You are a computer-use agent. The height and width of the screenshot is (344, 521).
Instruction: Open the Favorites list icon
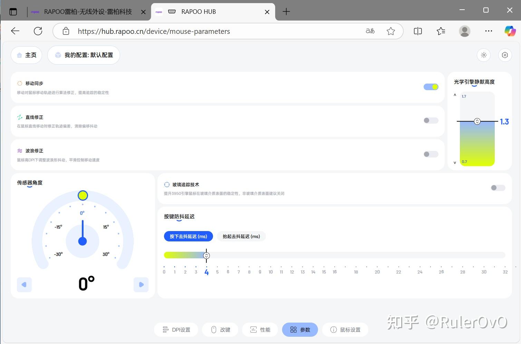pos(441,31)
